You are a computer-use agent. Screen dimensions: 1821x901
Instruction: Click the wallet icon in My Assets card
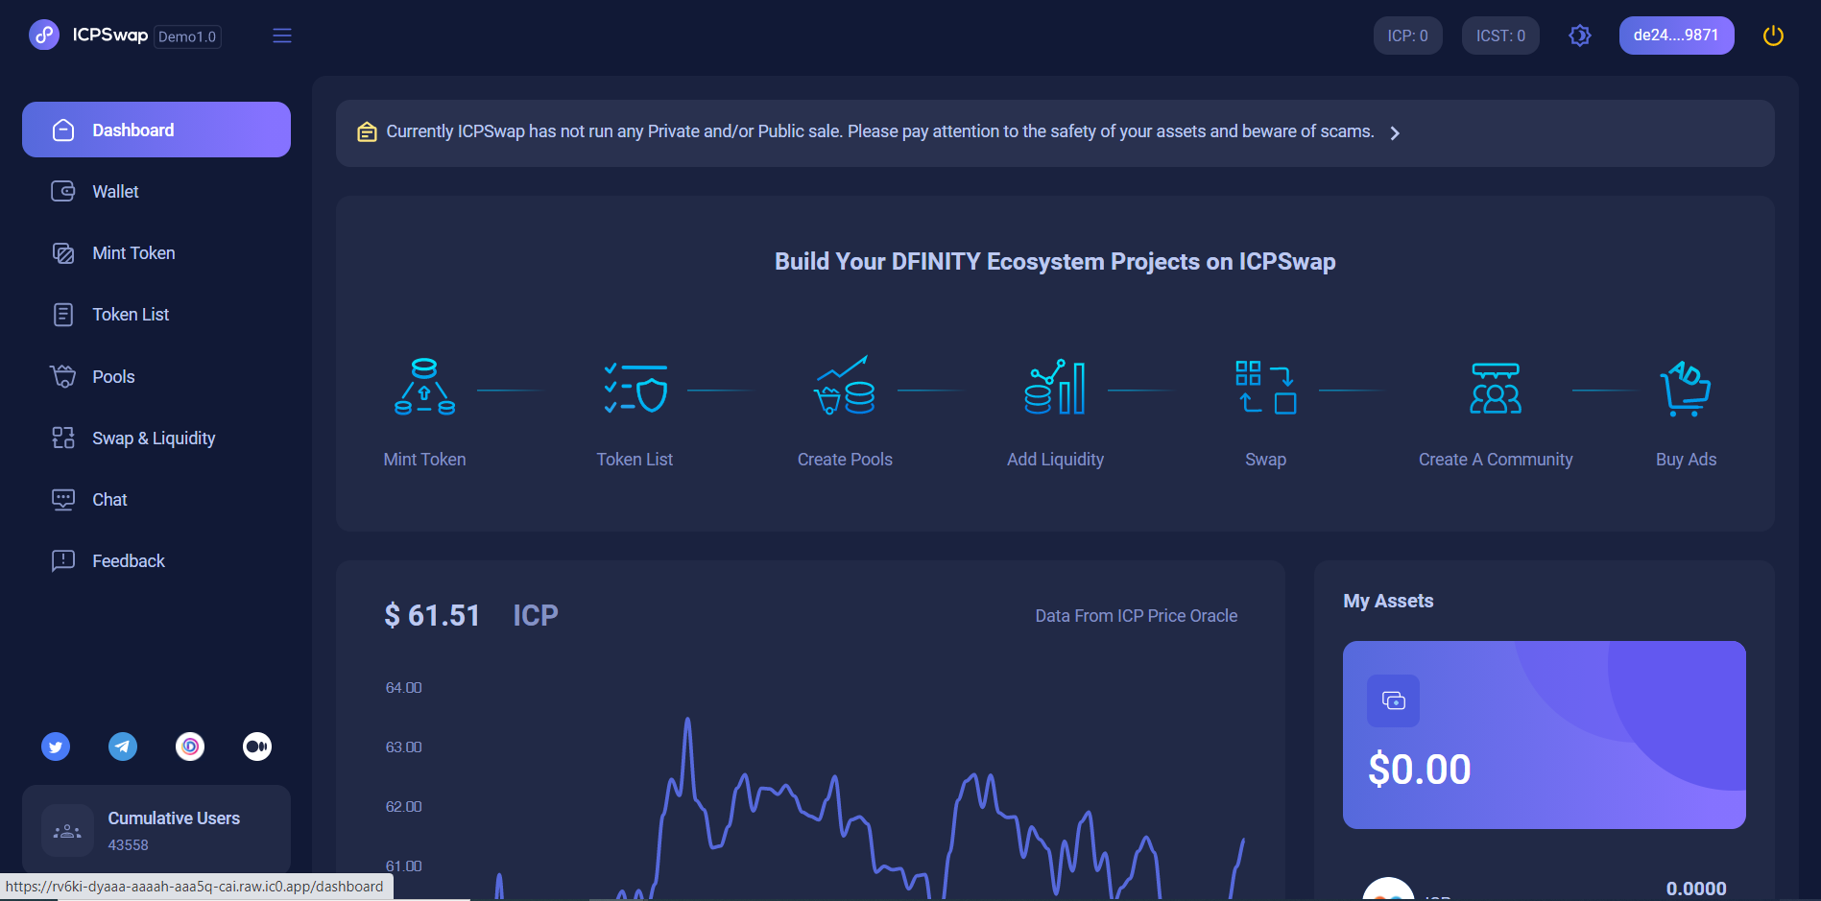click(1393, 700)
